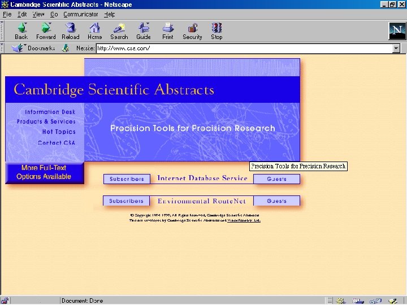The image size is (407, 305).
Task: Click the Contact CSA link
Action: tap(57, 142)
